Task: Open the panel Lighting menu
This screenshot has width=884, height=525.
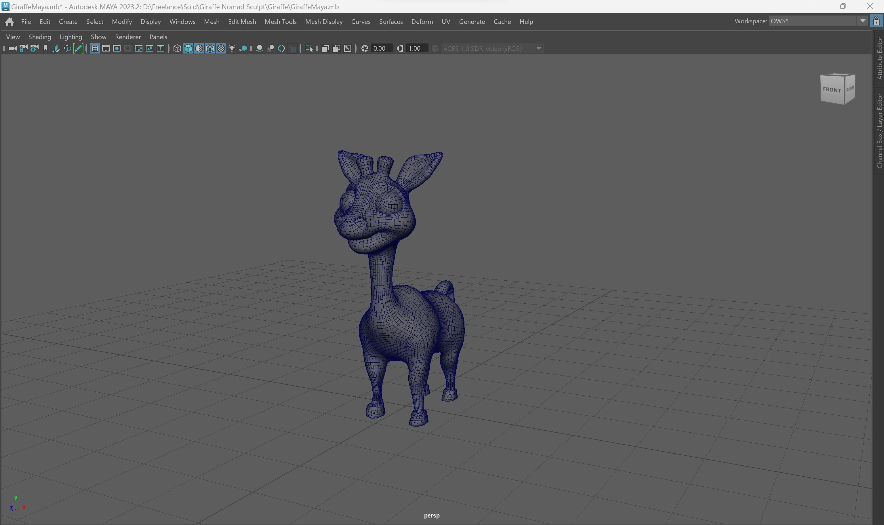Action: click(71, 37)
